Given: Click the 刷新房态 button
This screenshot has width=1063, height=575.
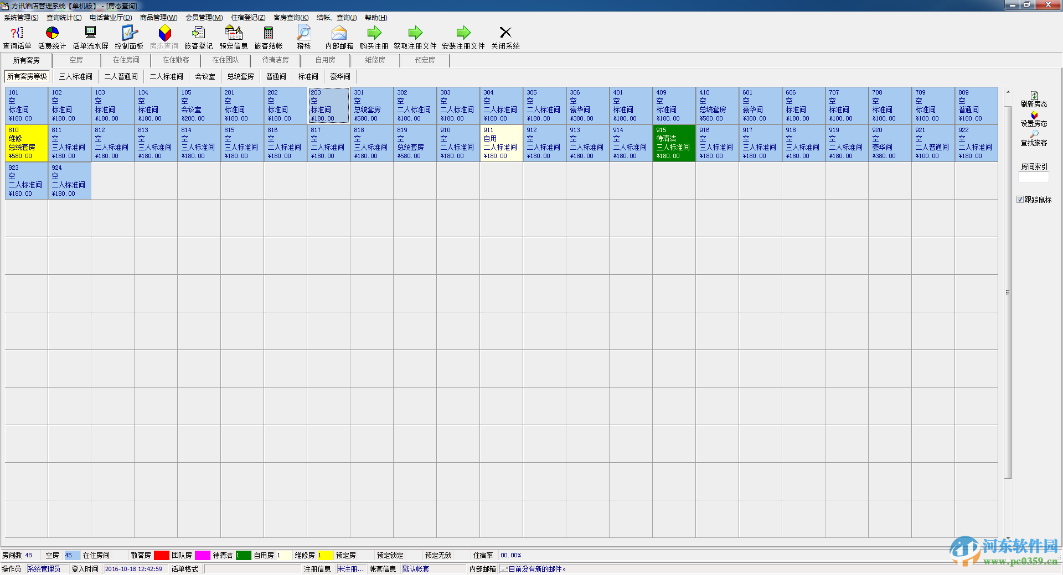Looking at the screenshot, I should (x=1034, y=100).
